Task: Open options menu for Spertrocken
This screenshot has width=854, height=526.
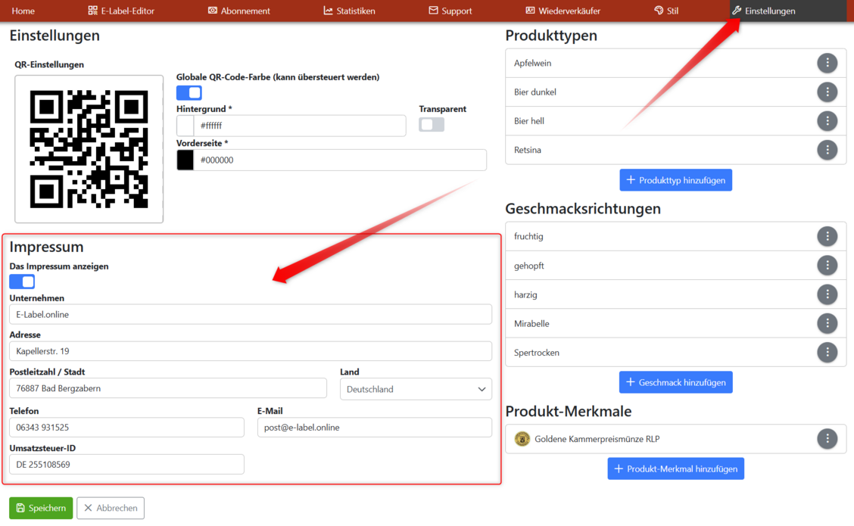Action: tap(827, 352)
